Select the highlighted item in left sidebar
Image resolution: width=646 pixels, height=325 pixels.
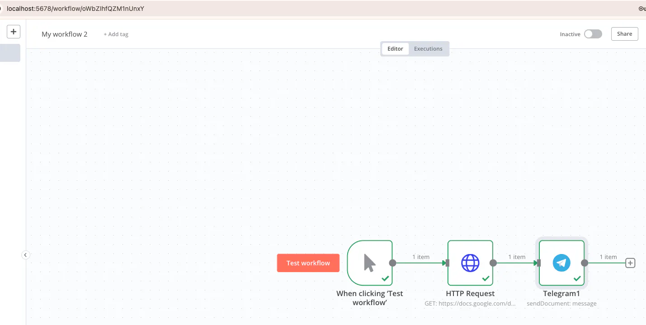tap(10, 53)
